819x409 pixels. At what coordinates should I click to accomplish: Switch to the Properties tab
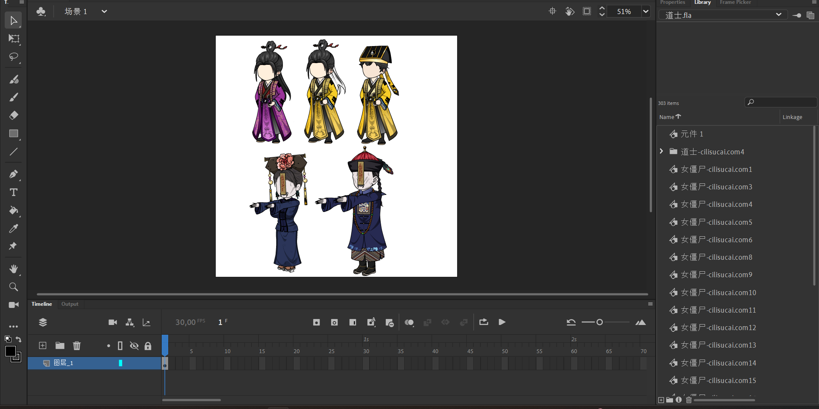(x=672, y=3)
